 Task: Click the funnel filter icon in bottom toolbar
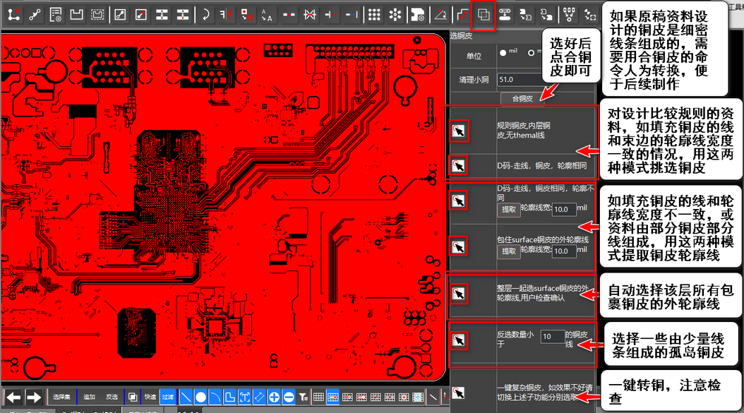pyautogui.click(x=302, y=397)
